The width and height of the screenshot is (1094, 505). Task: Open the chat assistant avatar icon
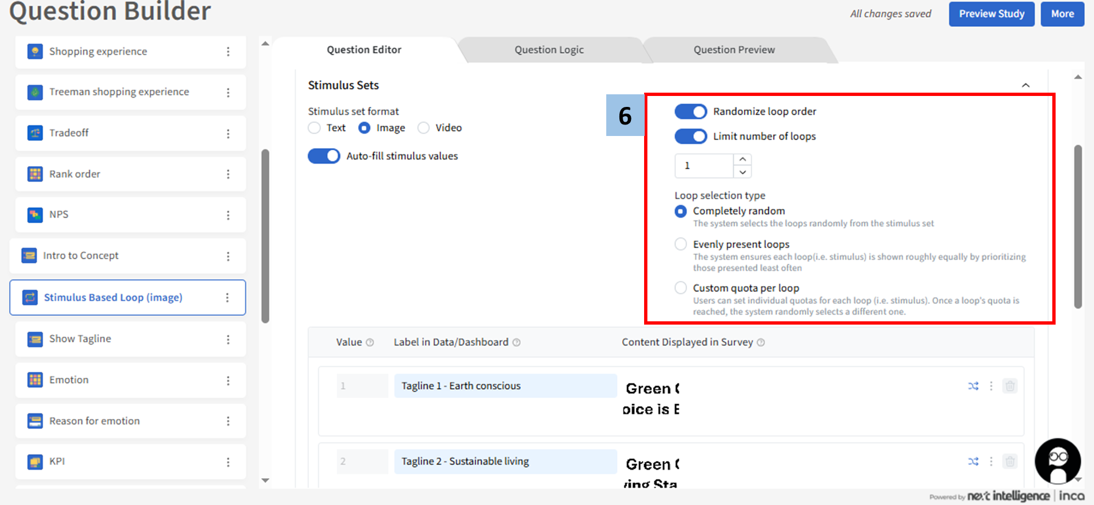1057,461
